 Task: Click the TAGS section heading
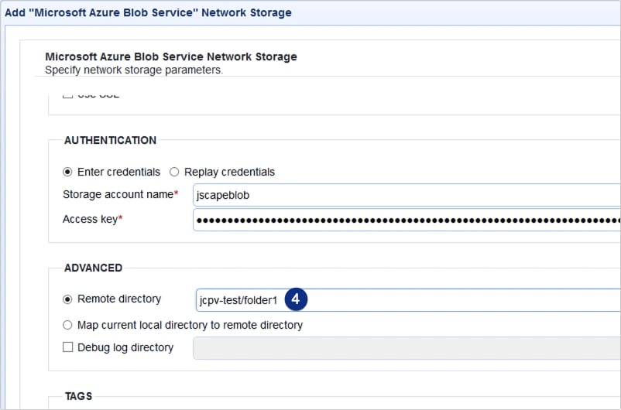pos(78,396)
